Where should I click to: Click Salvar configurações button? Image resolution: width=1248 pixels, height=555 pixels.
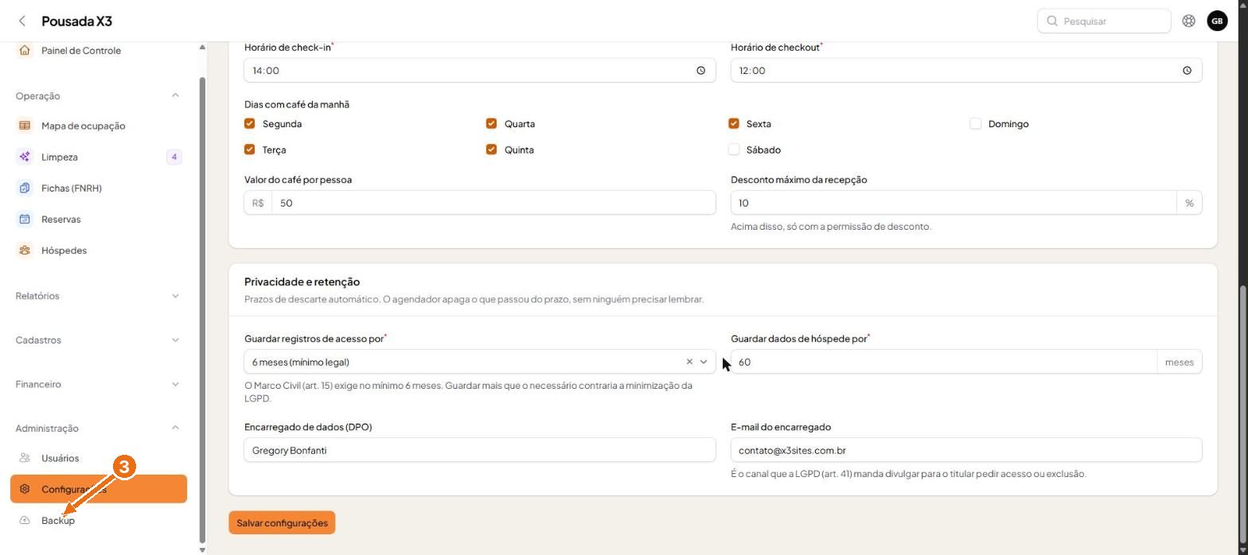[282, 522]
